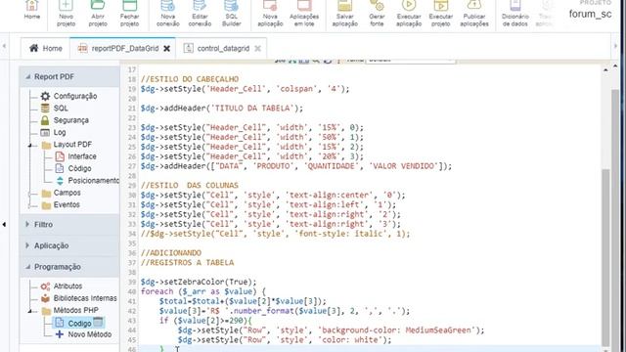Run the whole project with Executar projeto
The width and height of the screenshot is (626, 352).
441,14
